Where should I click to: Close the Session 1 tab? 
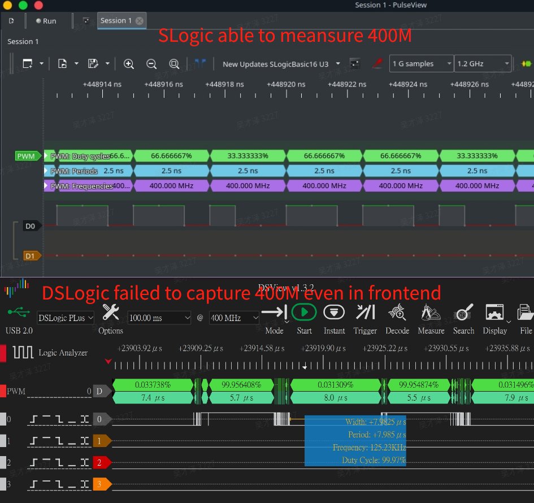[139, 21]
